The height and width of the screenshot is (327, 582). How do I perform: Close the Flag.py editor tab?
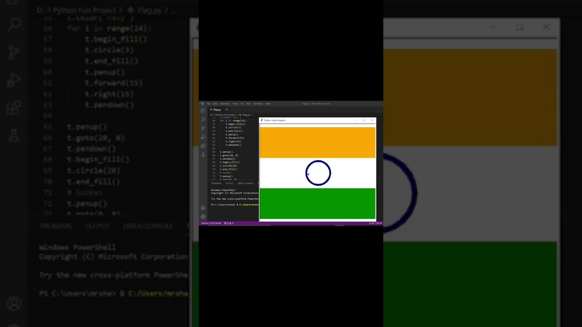click(x=226, y=109)
